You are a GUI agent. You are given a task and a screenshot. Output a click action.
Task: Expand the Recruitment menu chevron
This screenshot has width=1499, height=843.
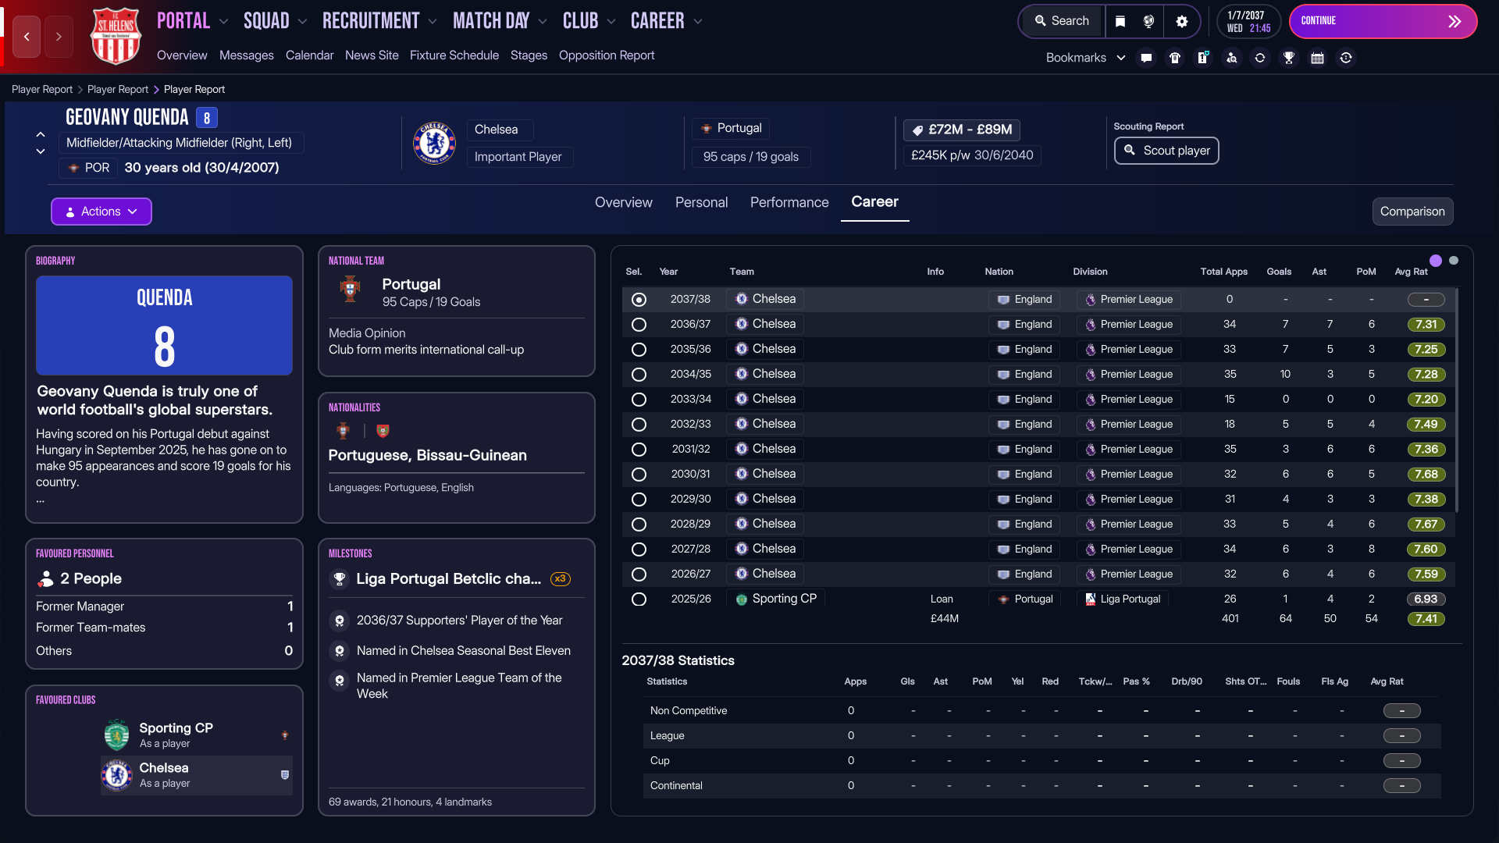click(x=433, y=22)
